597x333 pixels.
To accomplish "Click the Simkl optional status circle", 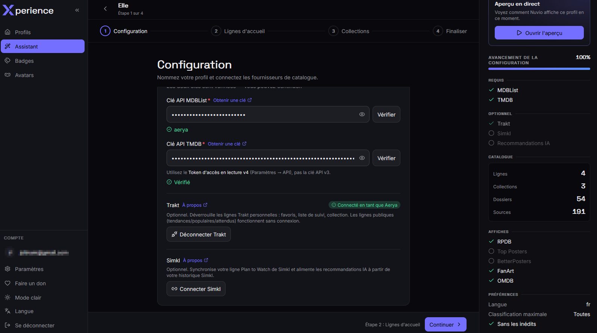I will coord(491,133).
